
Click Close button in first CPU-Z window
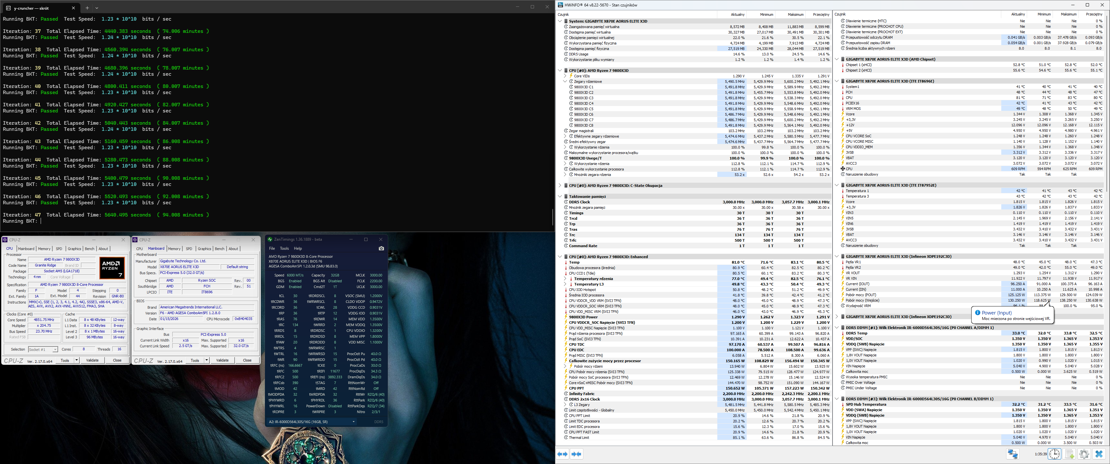pos(117,360)
